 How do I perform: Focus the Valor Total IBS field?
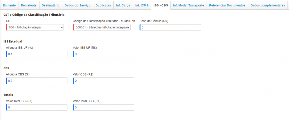click(37, 108)
